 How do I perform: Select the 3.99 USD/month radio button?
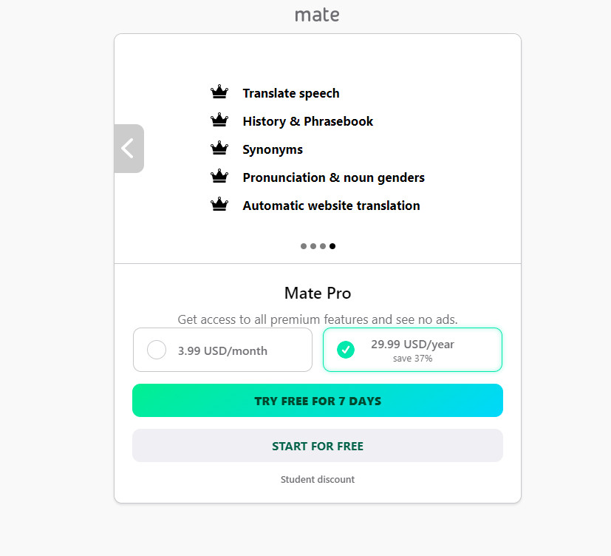click(x=157, y=350)
